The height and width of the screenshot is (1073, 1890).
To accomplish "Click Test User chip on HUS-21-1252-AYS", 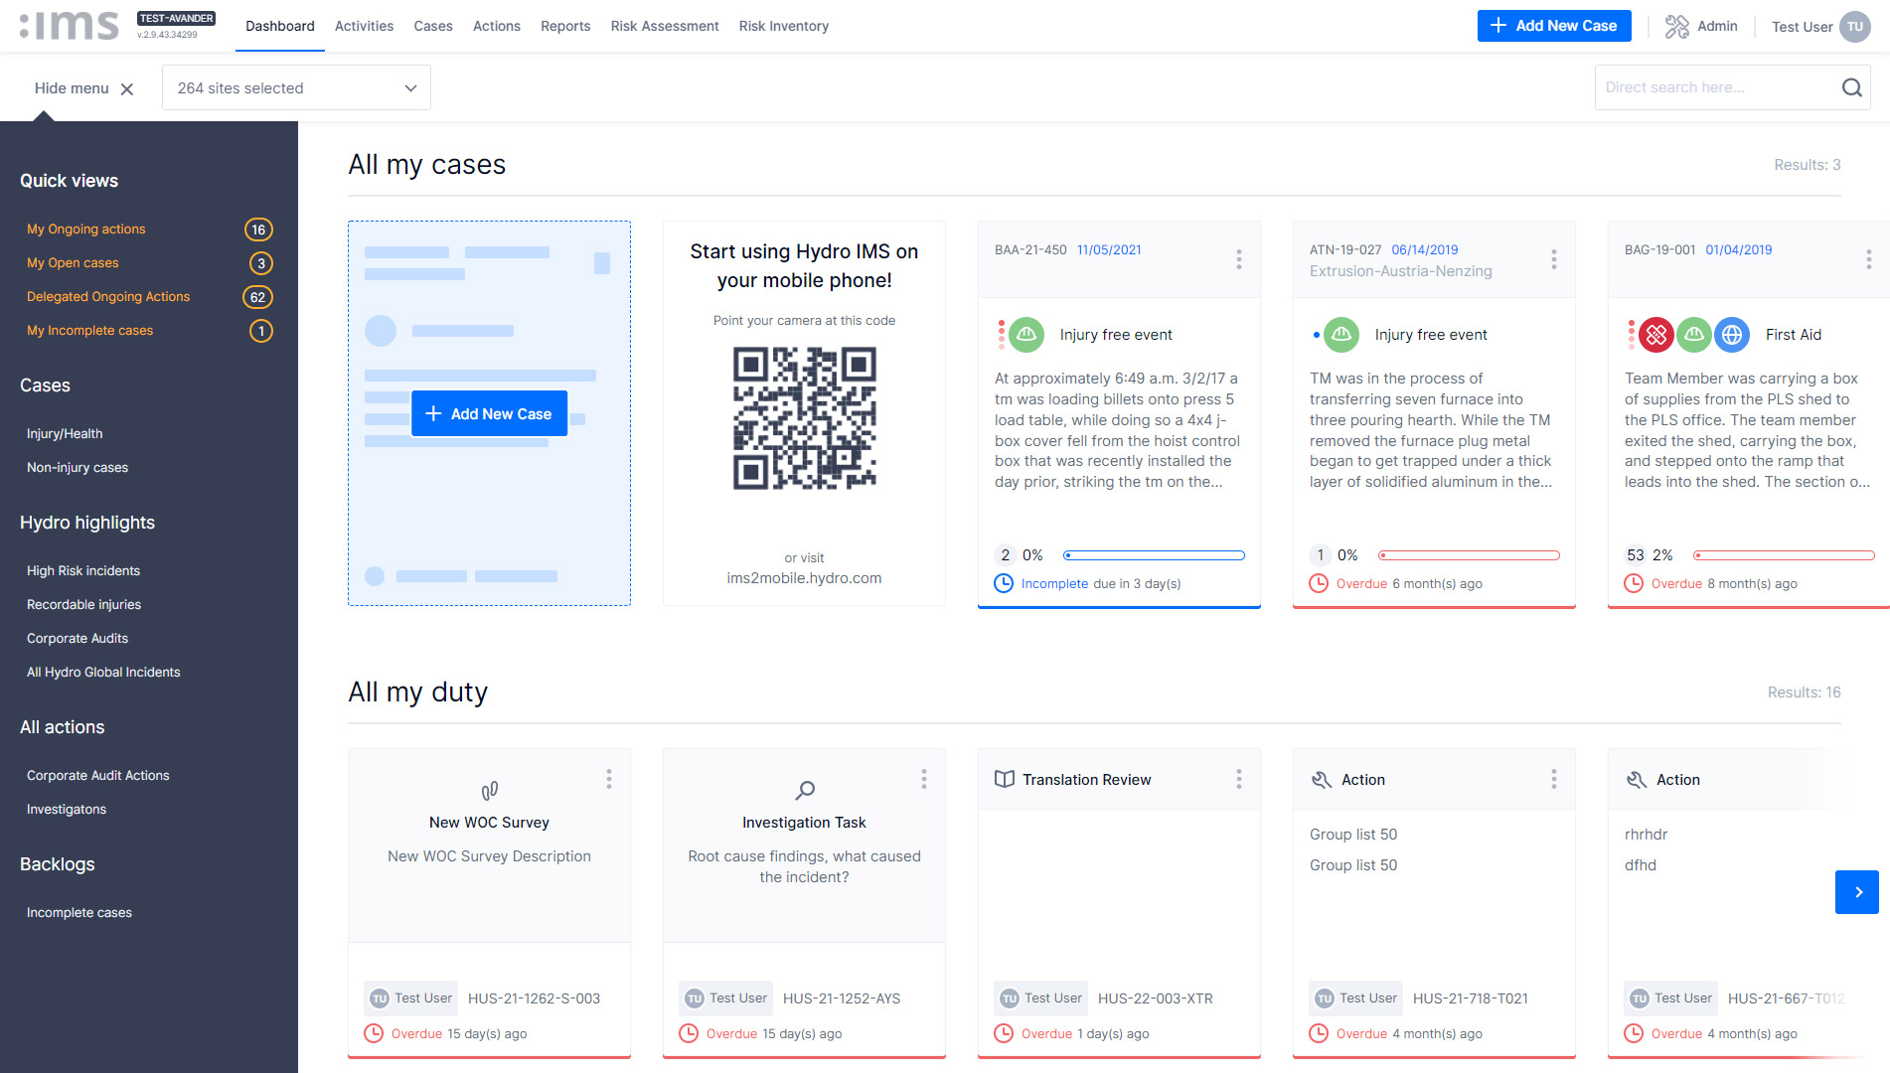I will coord(726,997).
